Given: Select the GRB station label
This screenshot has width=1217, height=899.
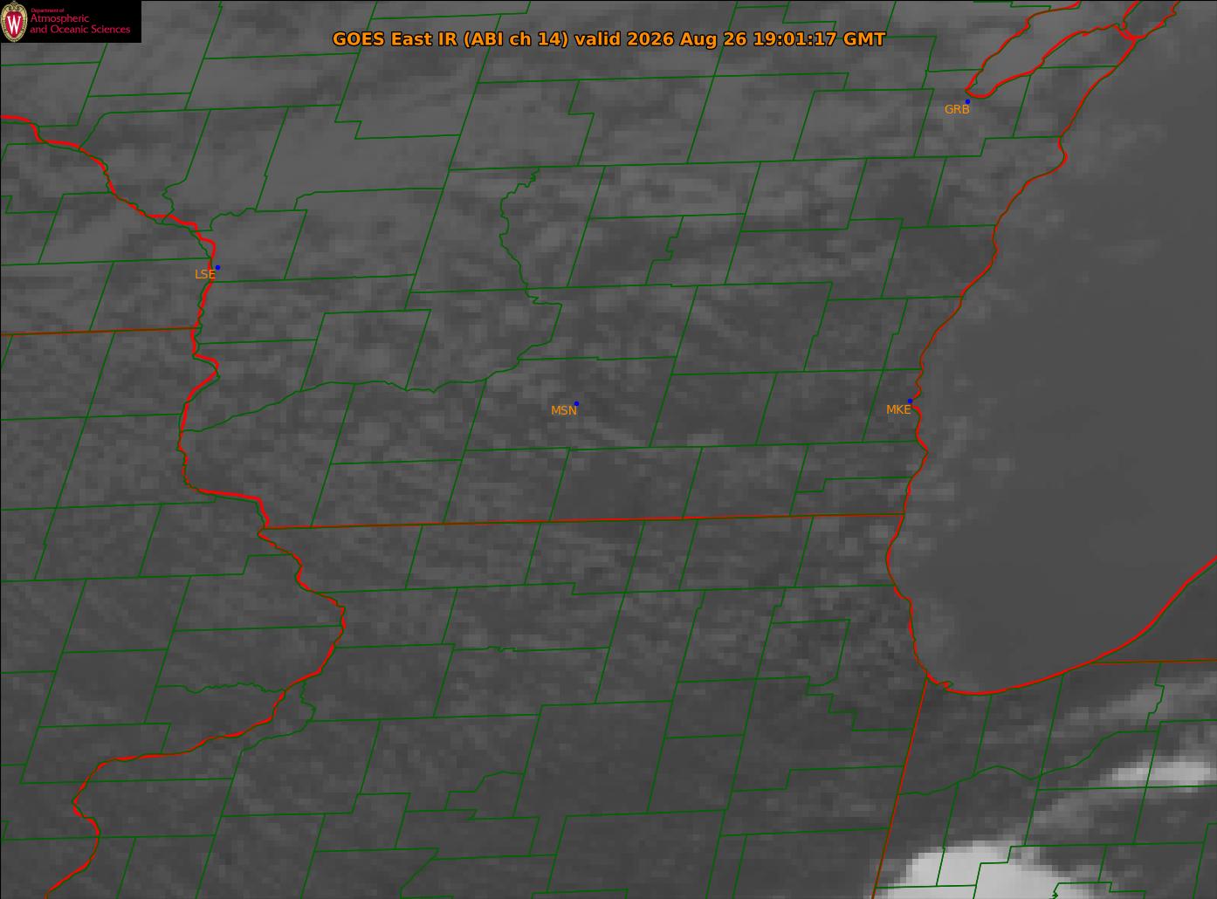Looking at the screenshot, I should point(957,109).
